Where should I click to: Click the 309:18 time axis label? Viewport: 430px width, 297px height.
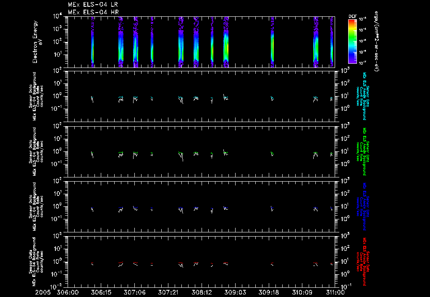268,292
